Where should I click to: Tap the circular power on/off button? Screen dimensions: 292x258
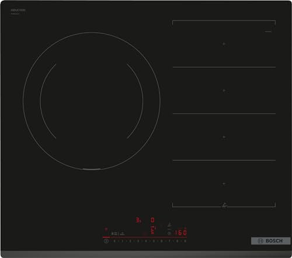(x=106, y=241)
